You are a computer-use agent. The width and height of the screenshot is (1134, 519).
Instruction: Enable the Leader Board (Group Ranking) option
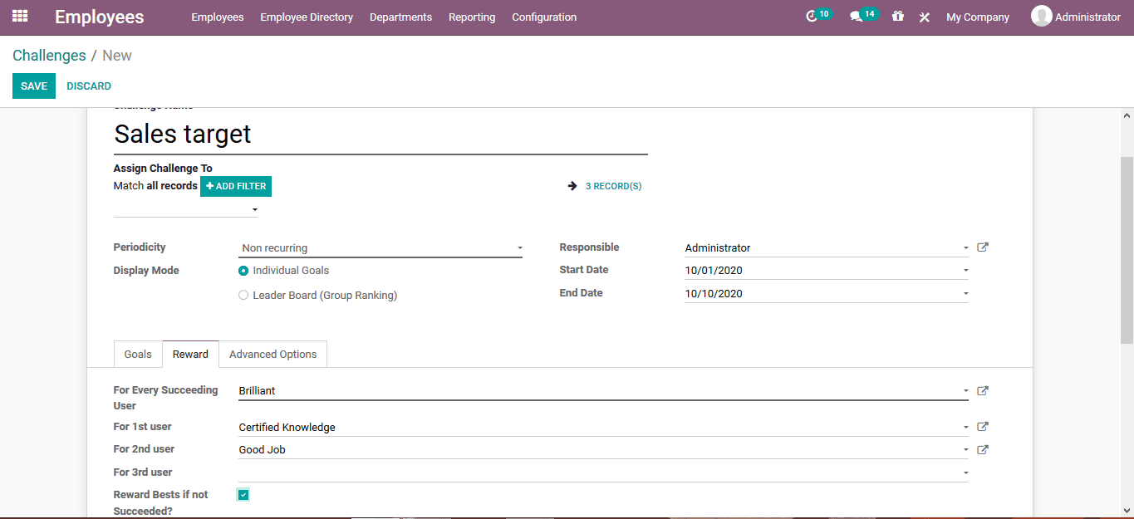tap(243, 295)
